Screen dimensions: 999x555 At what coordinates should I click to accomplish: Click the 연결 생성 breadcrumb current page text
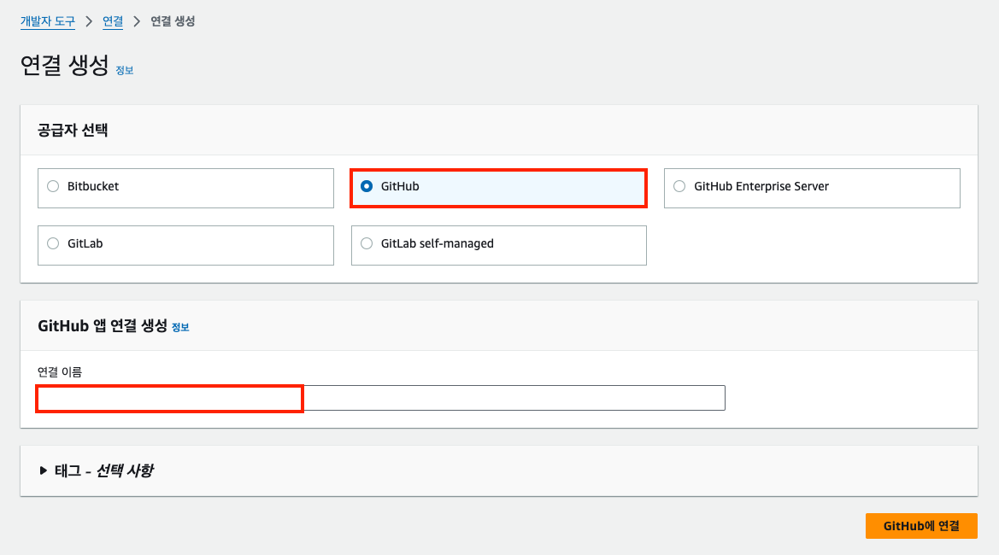[173, 21]
